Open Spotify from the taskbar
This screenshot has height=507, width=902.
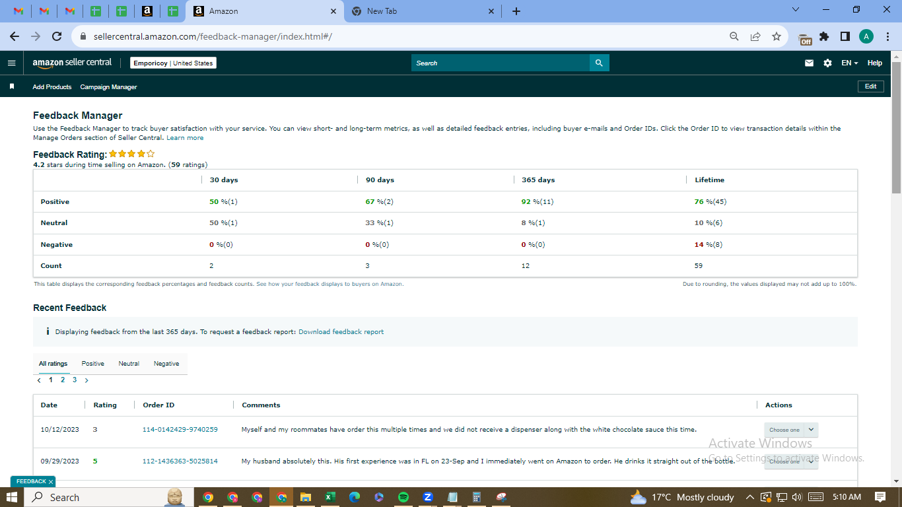click(x=403, y=497)
